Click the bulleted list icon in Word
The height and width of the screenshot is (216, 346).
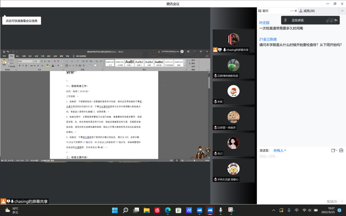(x=67, y=61)
